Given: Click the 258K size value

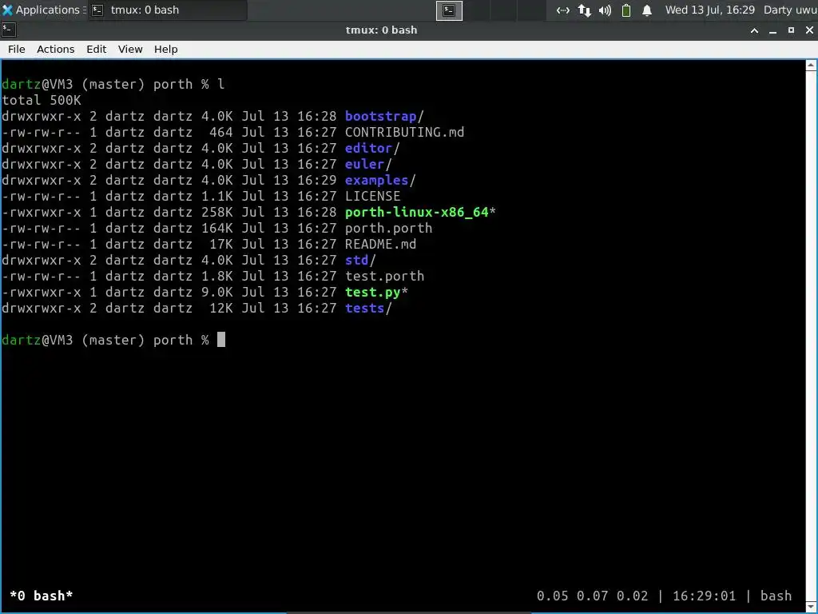Looking at the screenshot, I should coord(217,213).
